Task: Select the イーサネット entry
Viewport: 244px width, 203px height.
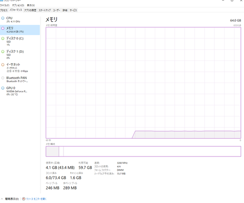Action: (x=20, y=68)
